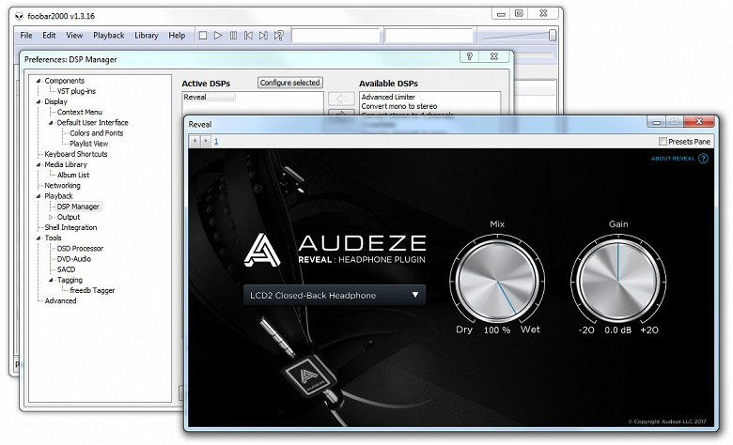
Task: Go to previous preset arrow in Reveal
Action: click(x=195, y=141)
